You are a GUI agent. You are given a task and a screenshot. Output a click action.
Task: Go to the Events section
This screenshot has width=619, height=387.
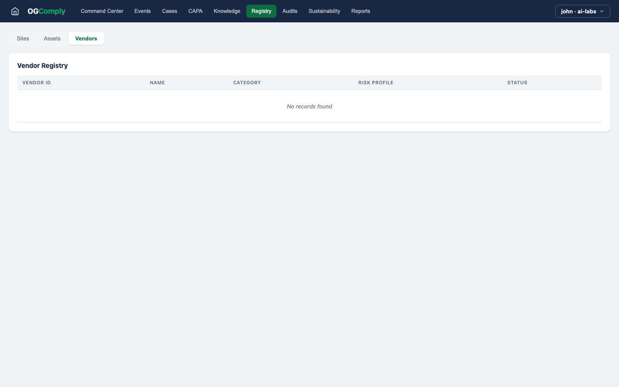[142, 11]
